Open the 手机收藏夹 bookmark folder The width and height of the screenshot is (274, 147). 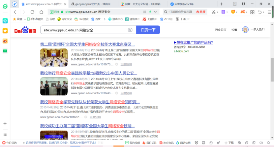pos(35,19)
